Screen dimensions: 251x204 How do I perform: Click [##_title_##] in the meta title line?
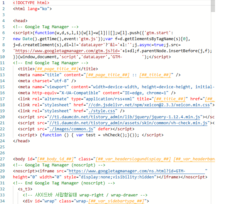(155, 75)
